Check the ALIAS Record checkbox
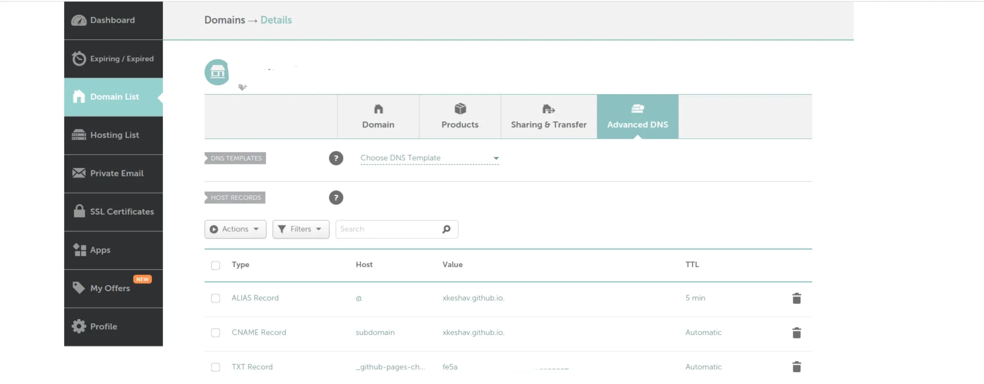984x384 pixels. 215,298
